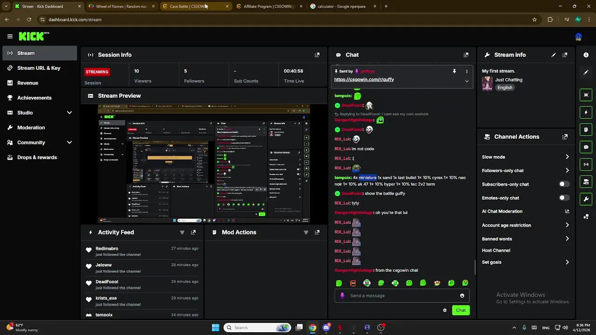The height and width of the screenshot is (335, 596).
Task: Open Drops & rewards page
Action: [x=40, y=157]
